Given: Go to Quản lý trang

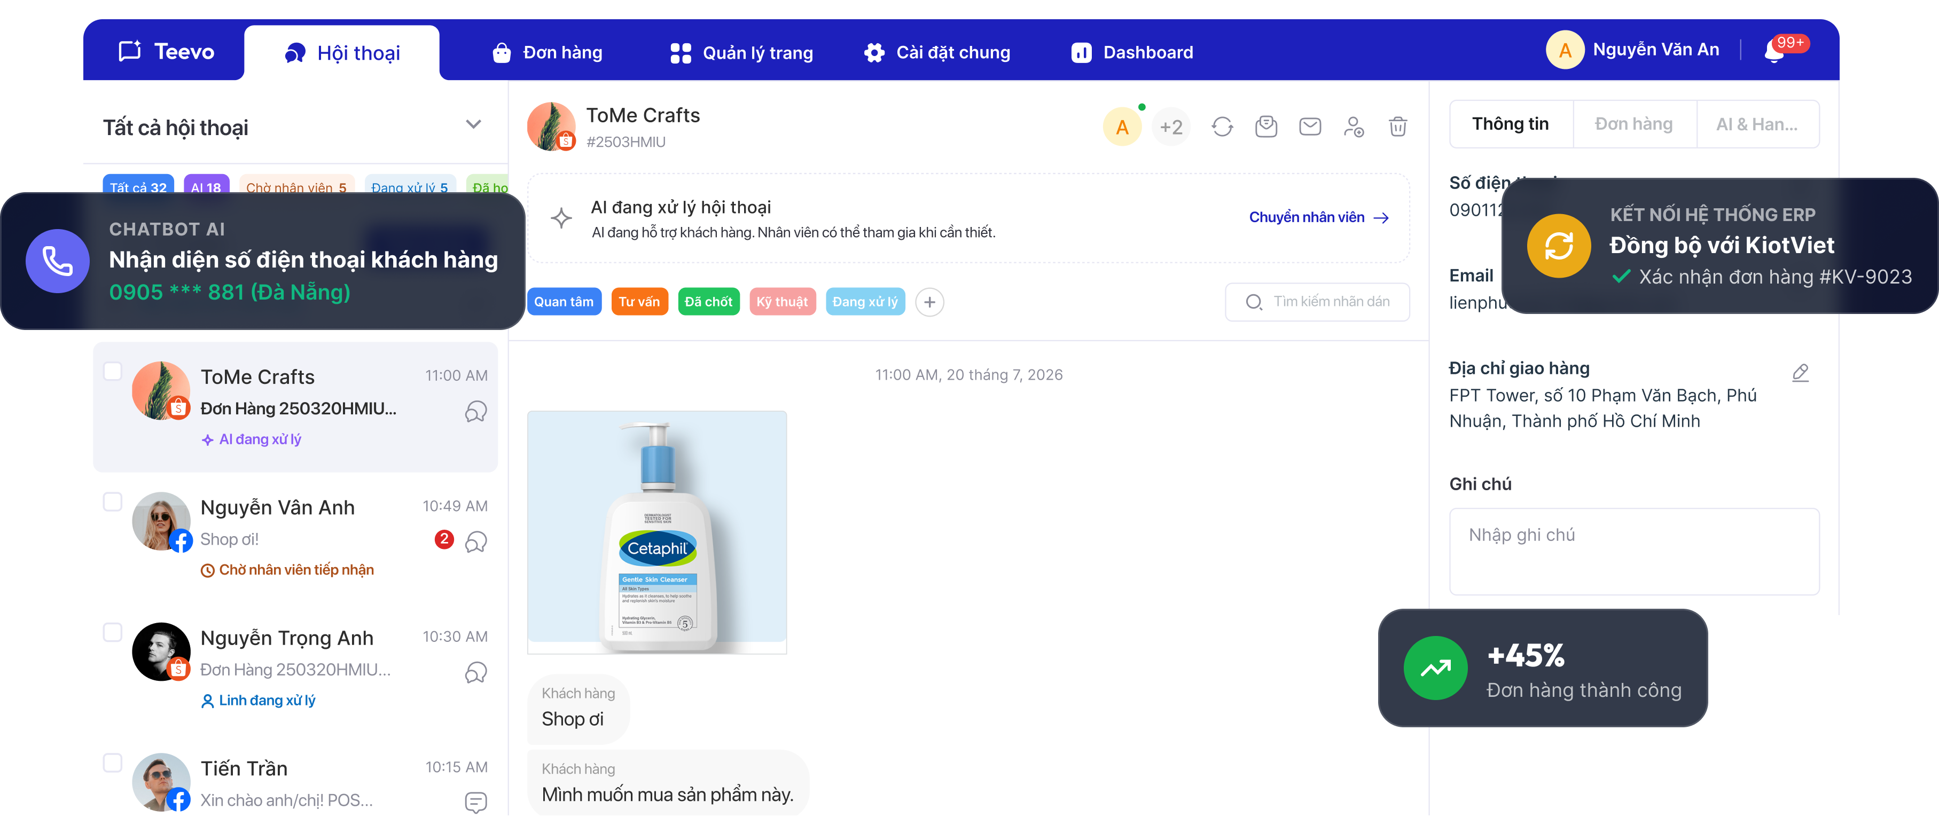Looking at the screenshot, I should [x=741, y=53].
